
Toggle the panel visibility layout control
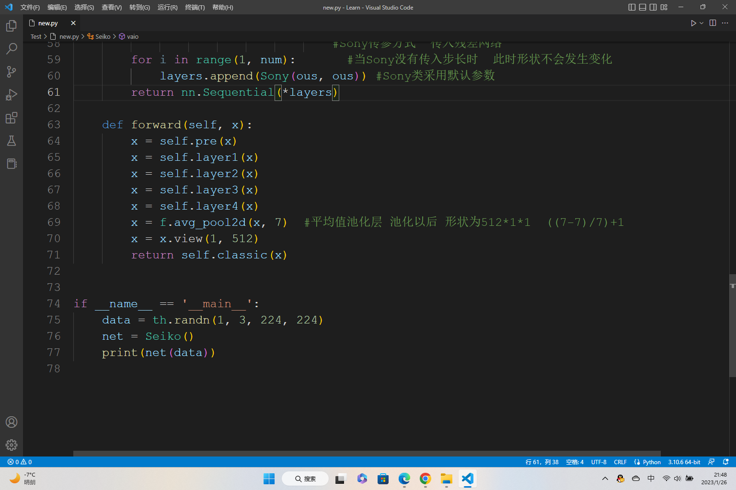642,7
